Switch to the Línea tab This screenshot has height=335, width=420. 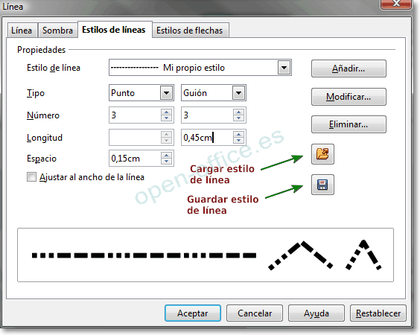(22, 31)
